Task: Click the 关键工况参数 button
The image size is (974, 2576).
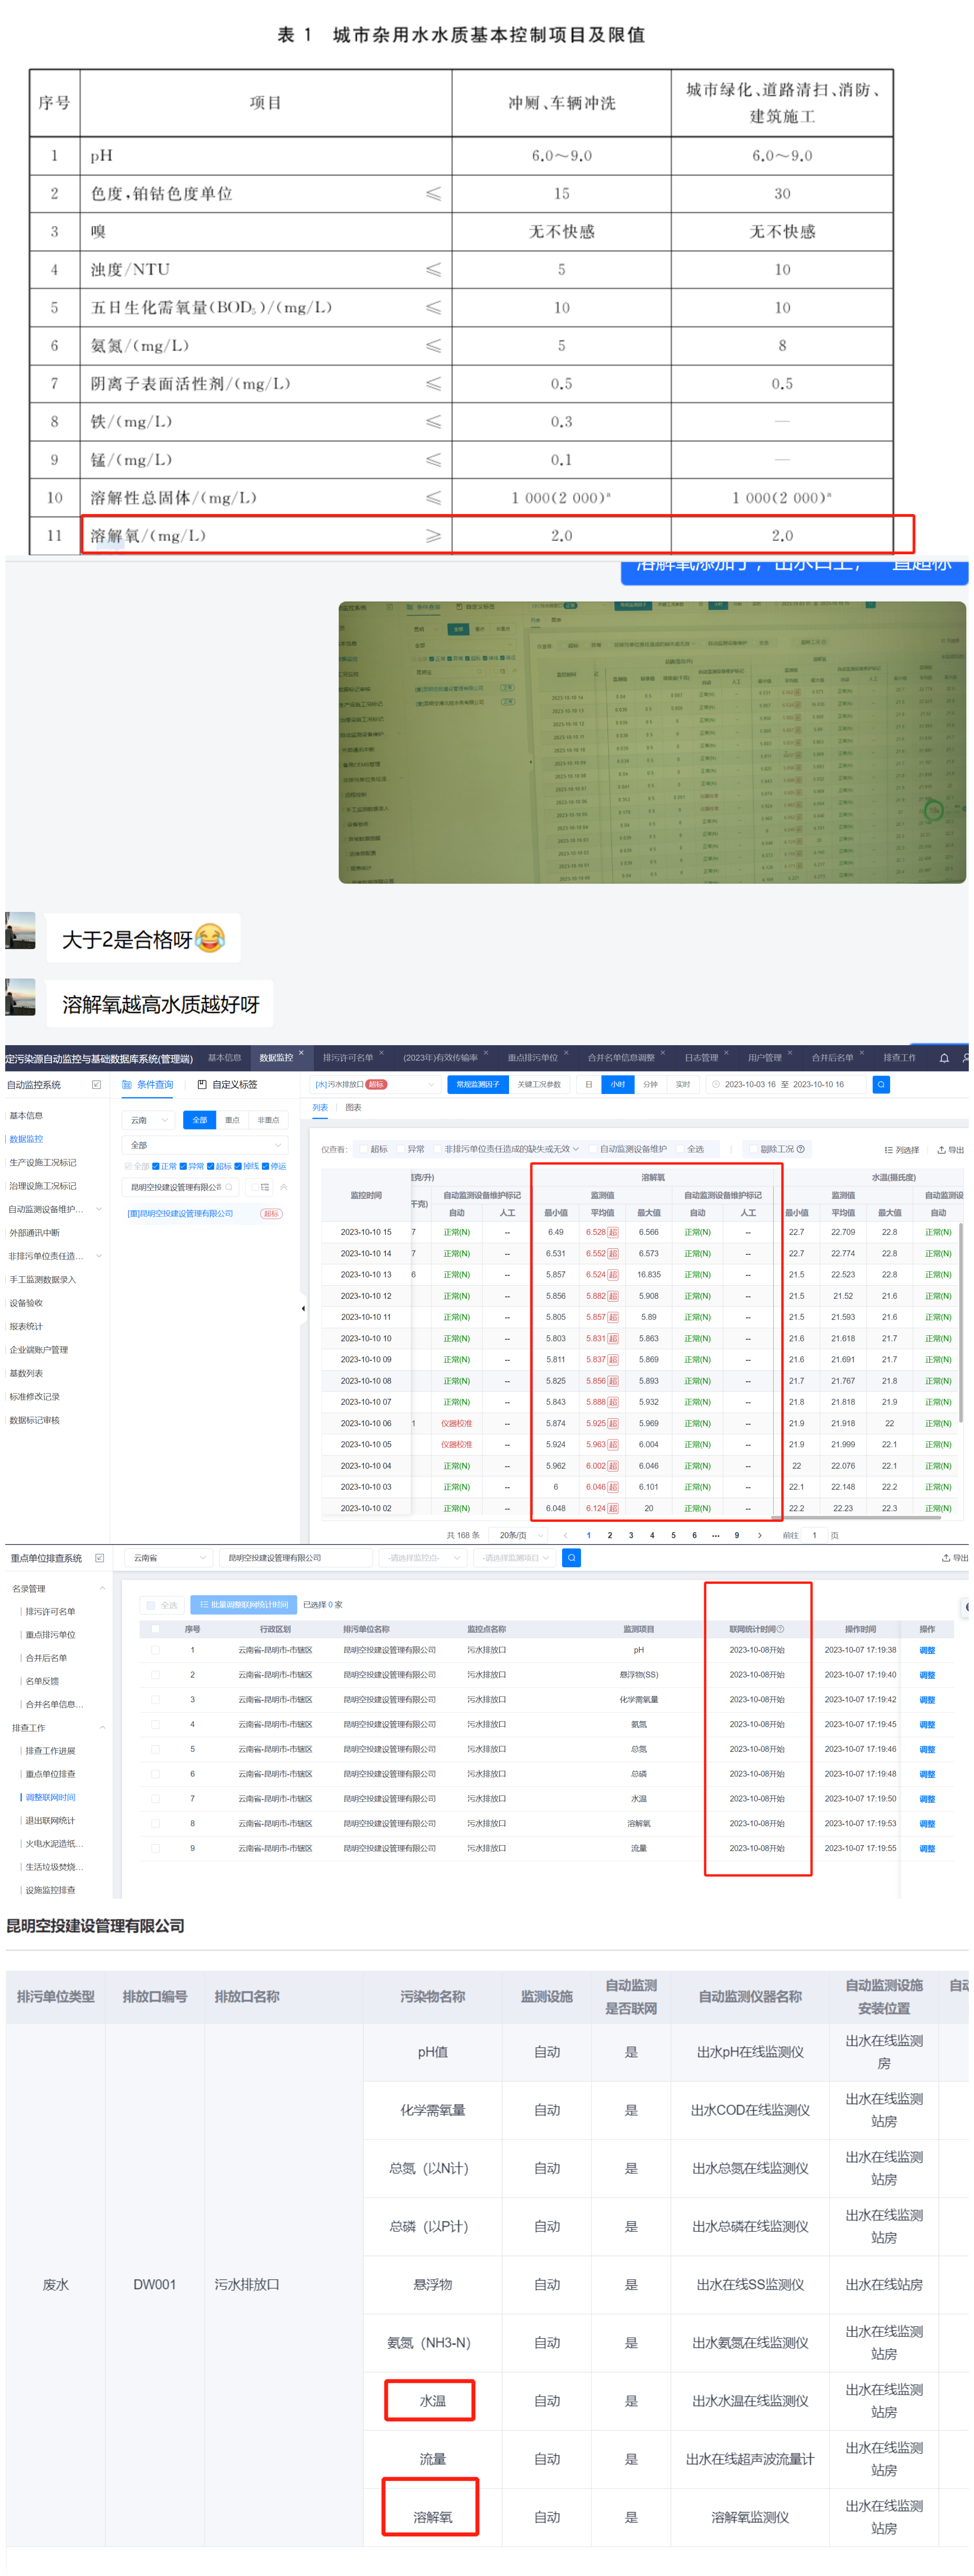Action: tap(539, 1084)
